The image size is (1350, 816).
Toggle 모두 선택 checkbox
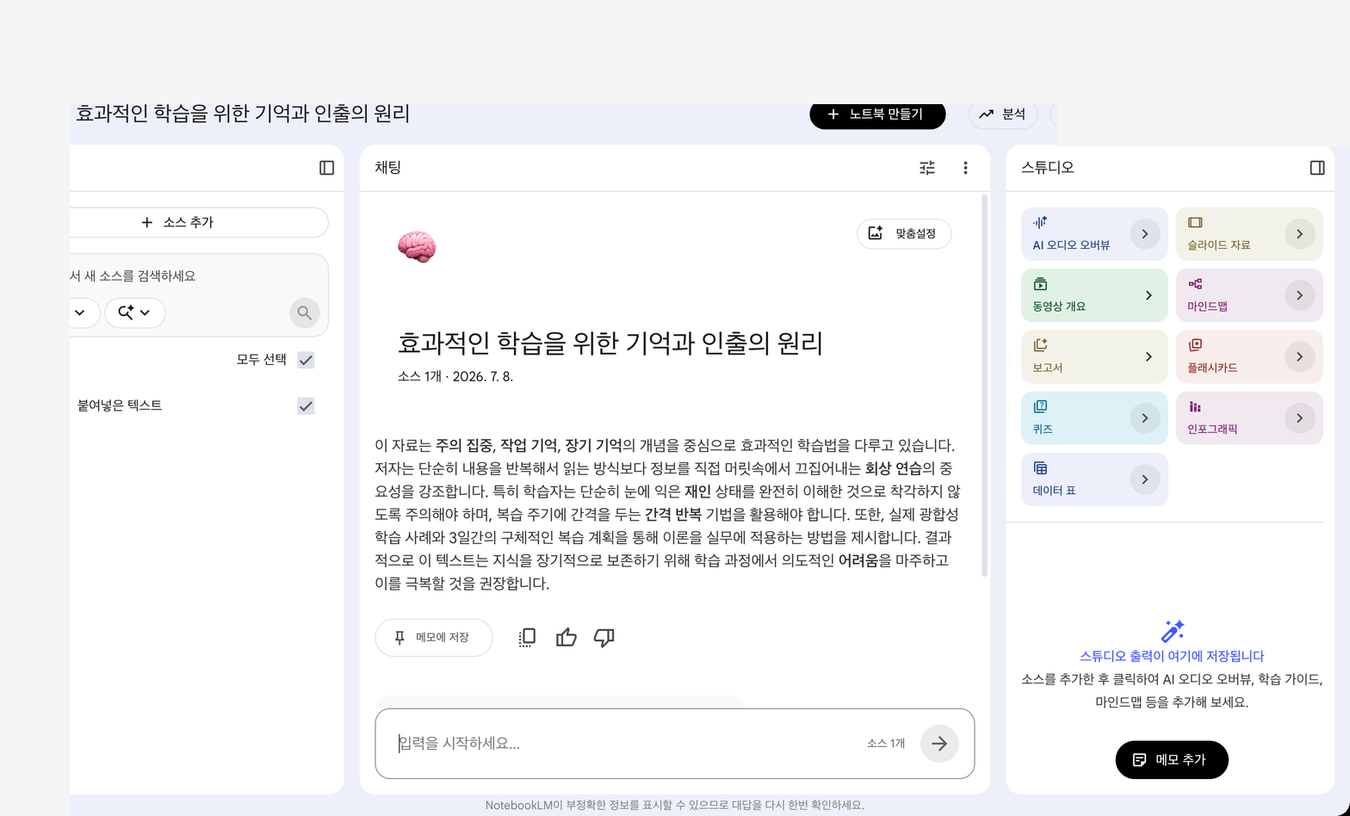click(306, 360)
